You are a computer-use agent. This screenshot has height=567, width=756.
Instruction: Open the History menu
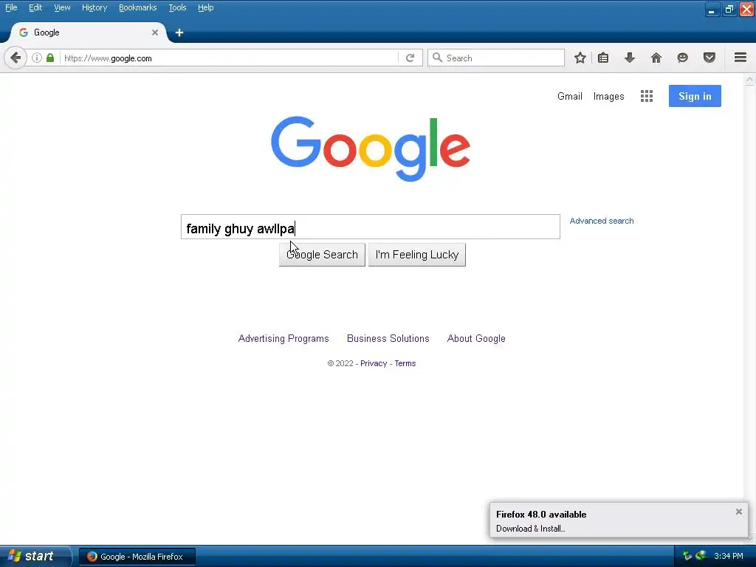coord(94,7)
